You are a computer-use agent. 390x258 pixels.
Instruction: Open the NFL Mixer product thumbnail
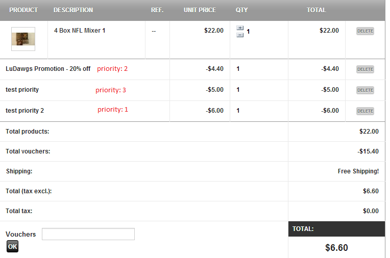pyautogui.click(x=23, y=39)
